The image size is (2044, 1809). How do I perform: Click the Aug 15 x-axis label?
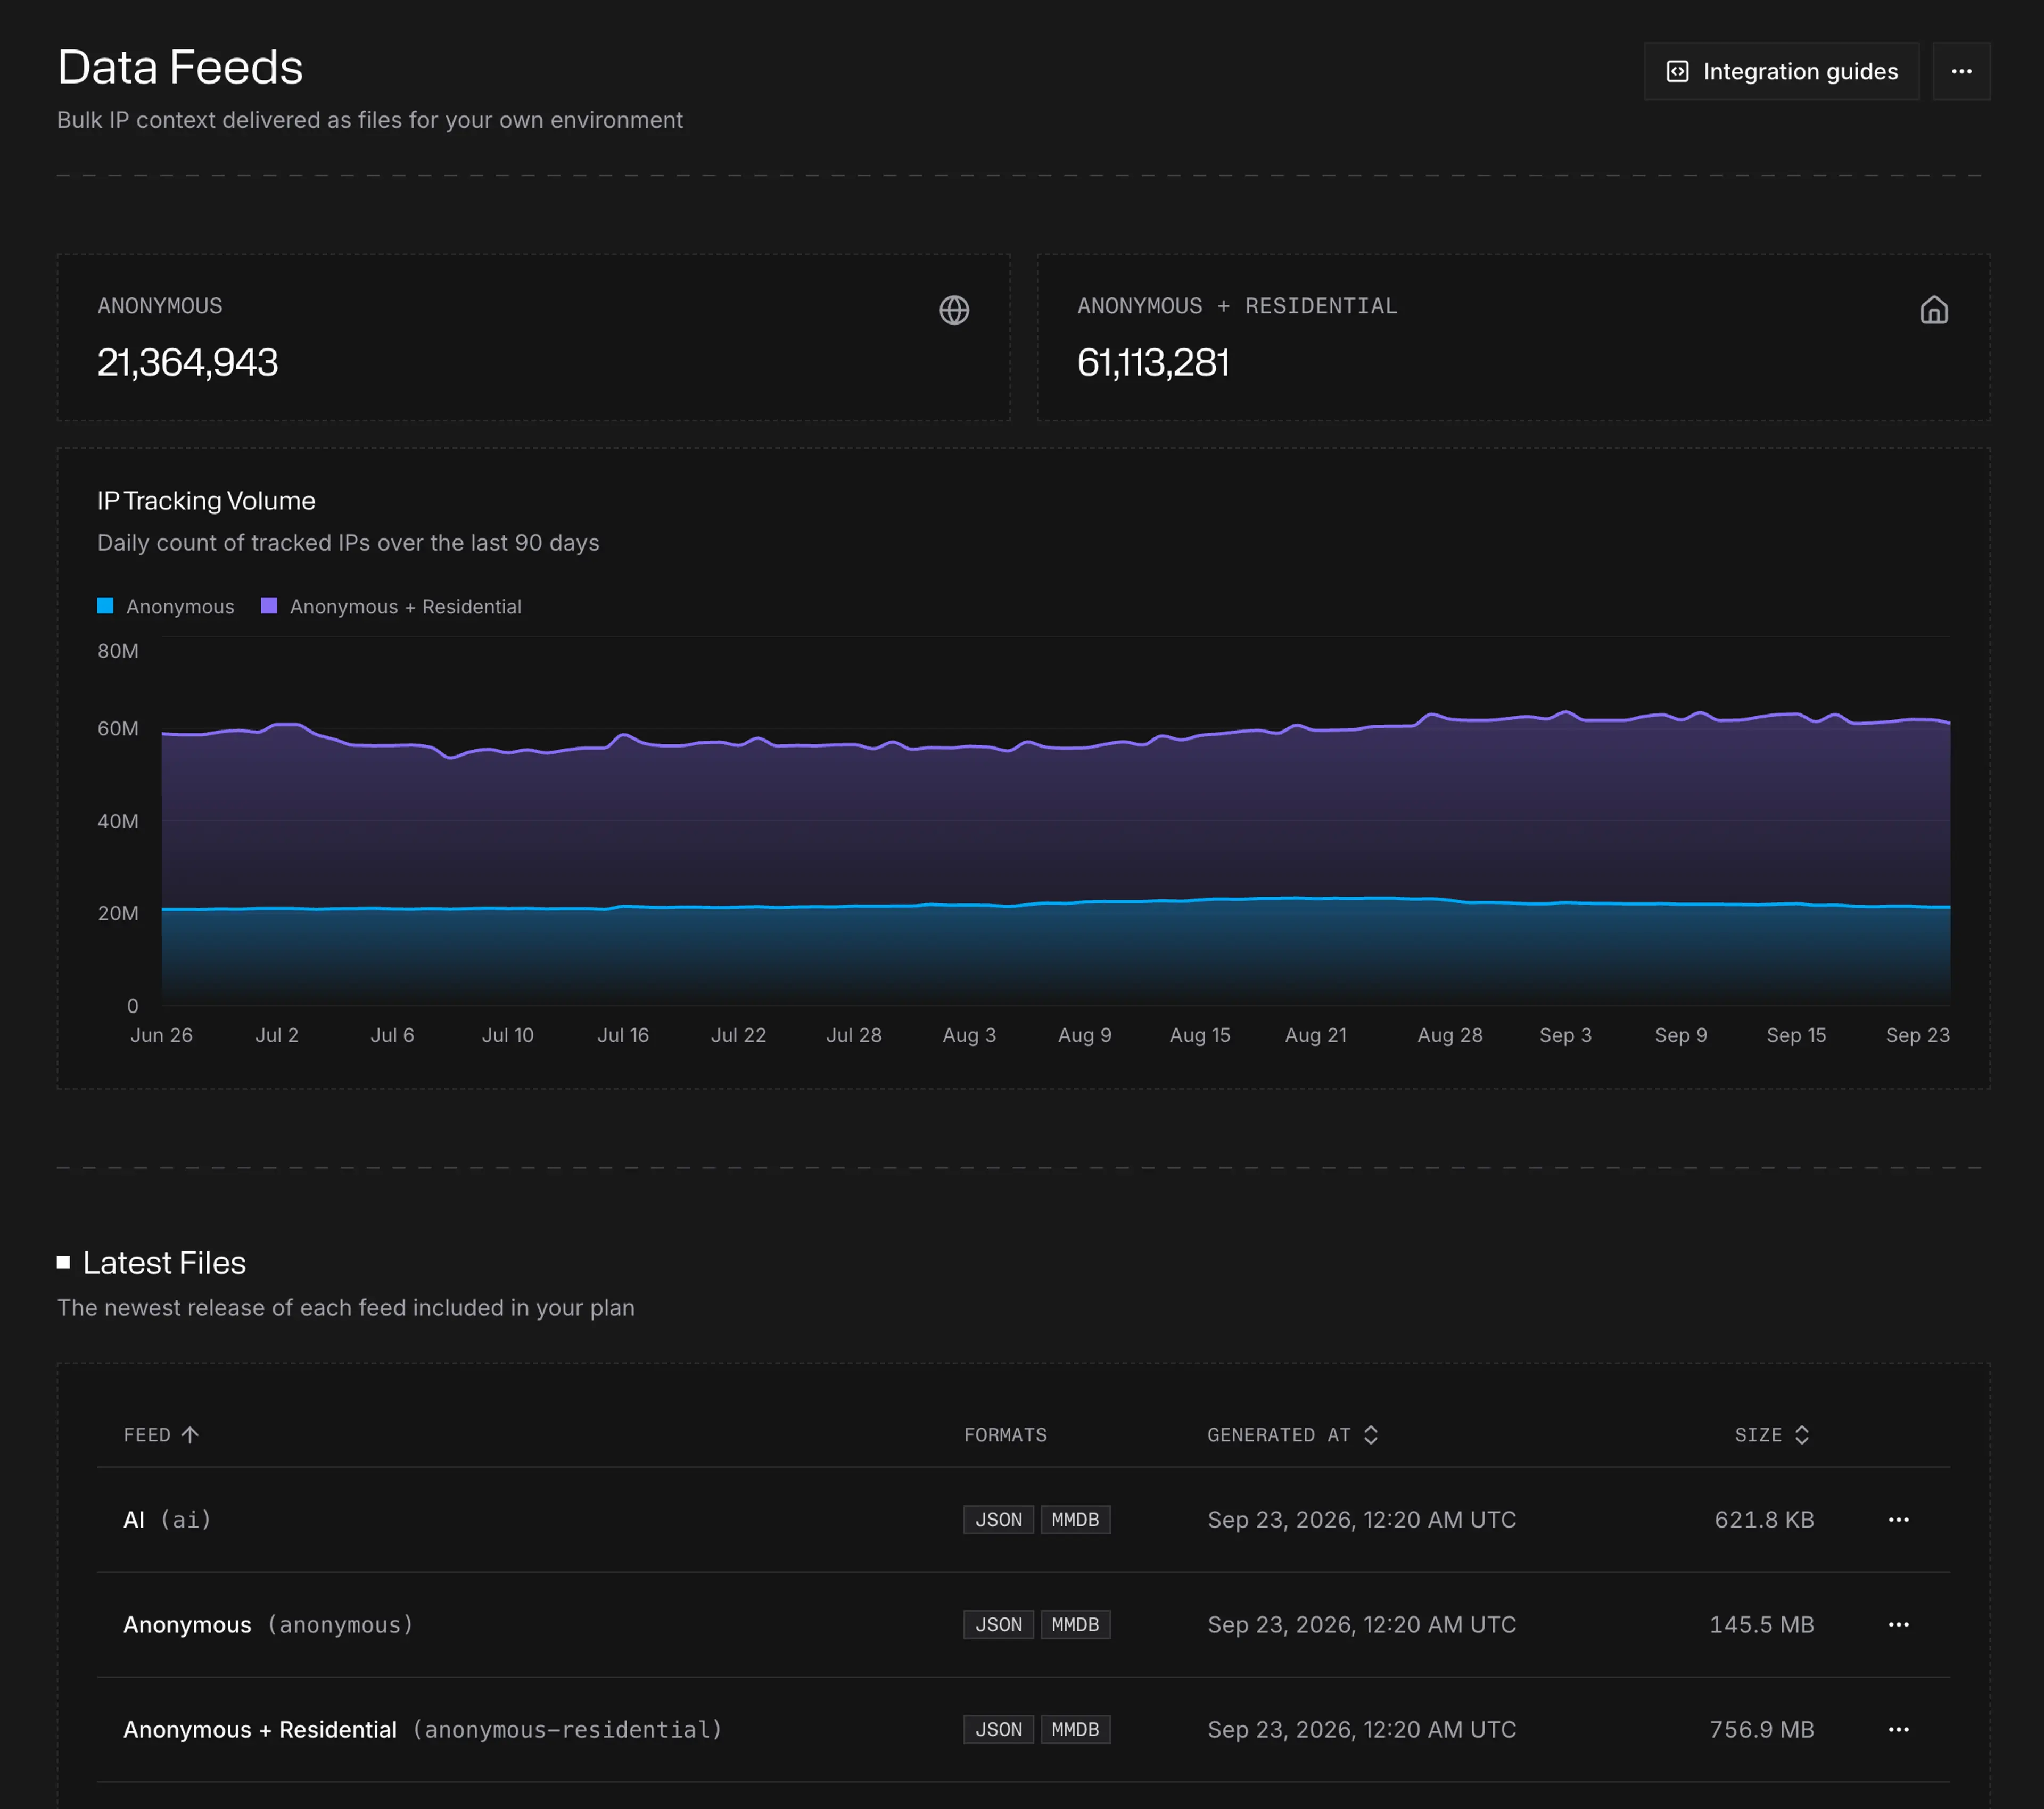point(1200,1034)
